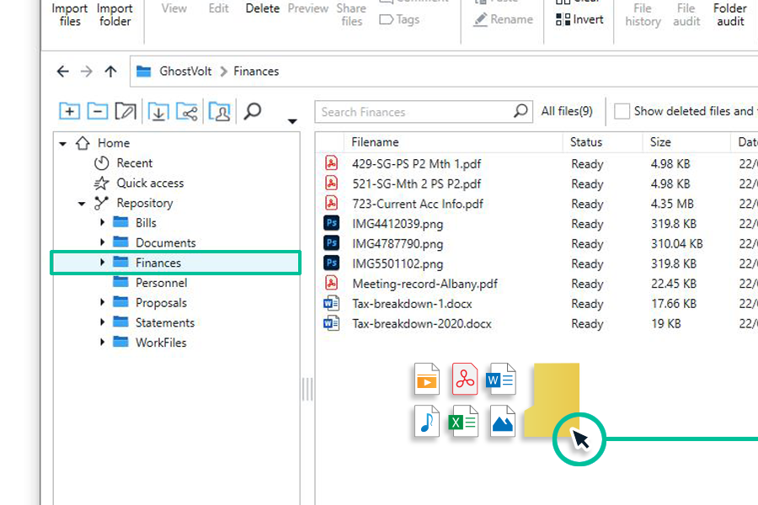This screenshot has height=505, width=758.
Task: Select file IMG4412039.png
Action: pos(398,224)
